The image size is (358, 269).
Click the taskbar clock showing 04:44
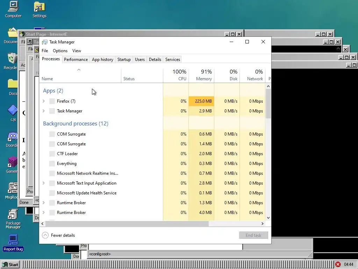[349, 265]
